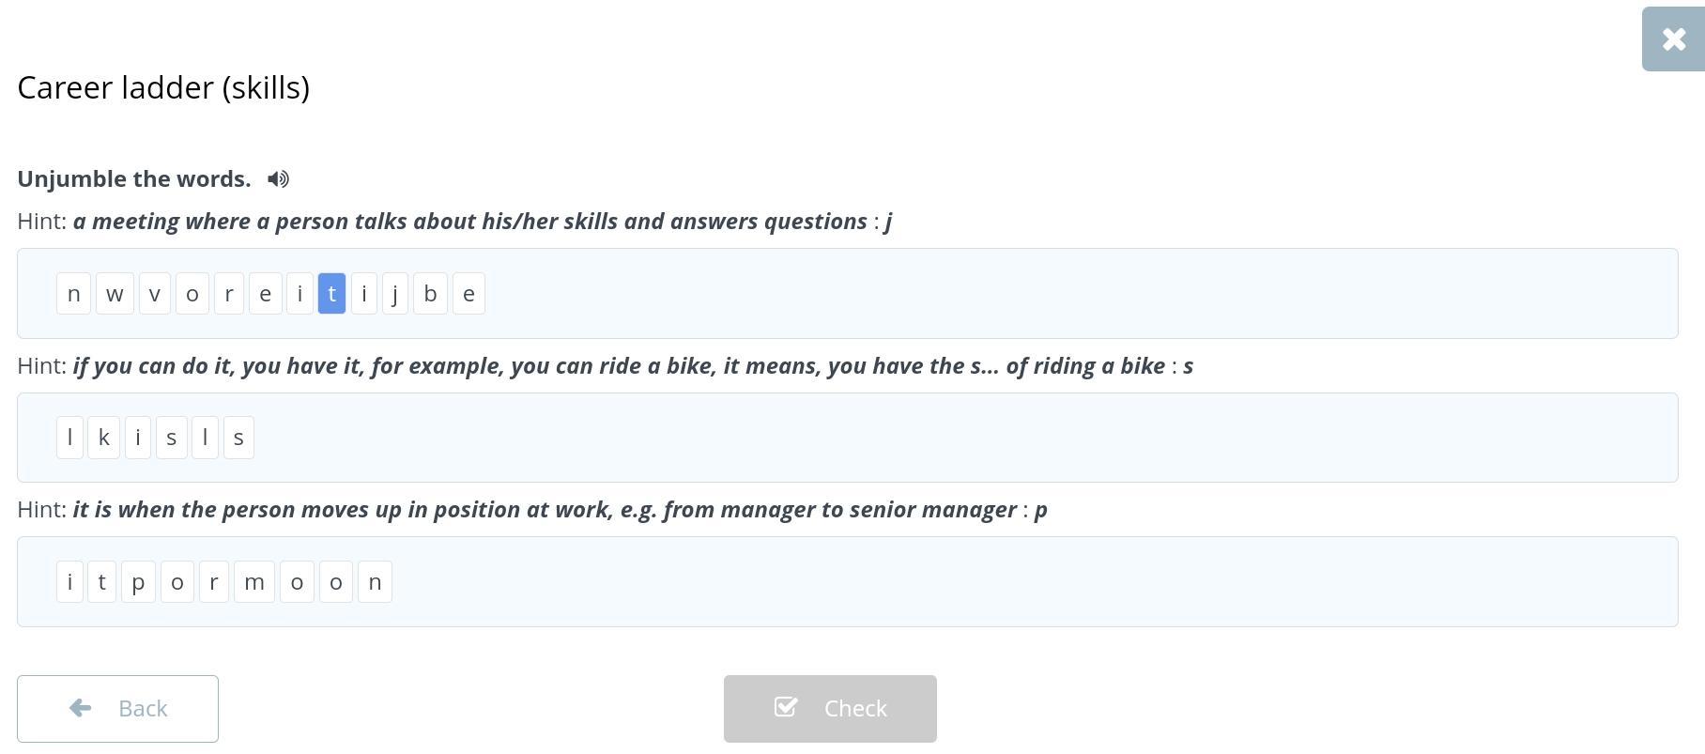The width and height of the screenshot is (1705, 754).
Task: Play the audio speaker icon
Action: point(278,179)
